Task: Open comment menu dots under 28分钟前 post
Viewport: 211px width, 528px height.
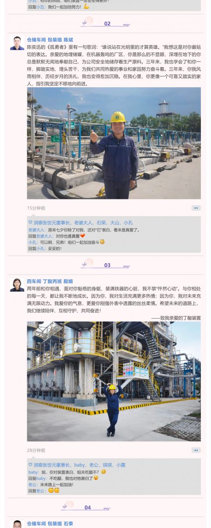Action: [x=196, y=450]
